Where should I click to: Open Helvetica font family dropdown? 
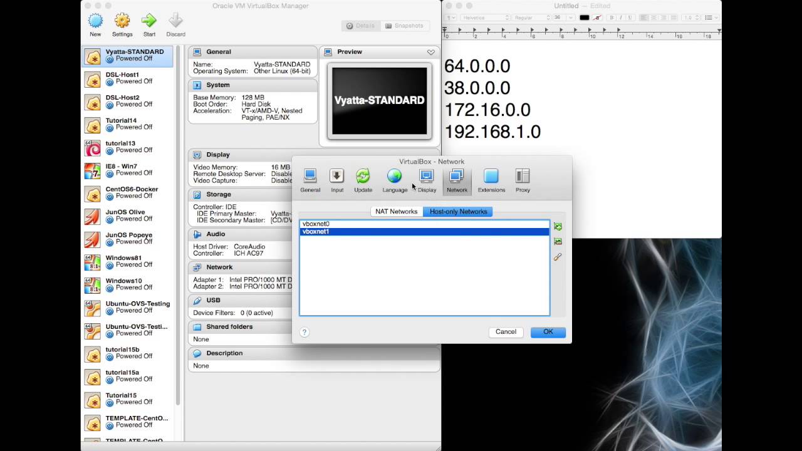click(486, 18)
